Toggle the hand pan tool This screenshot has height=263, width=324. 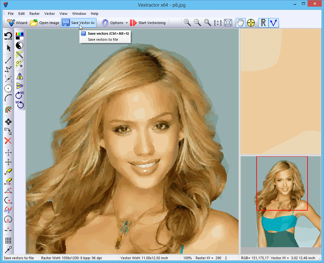(240, 23)
